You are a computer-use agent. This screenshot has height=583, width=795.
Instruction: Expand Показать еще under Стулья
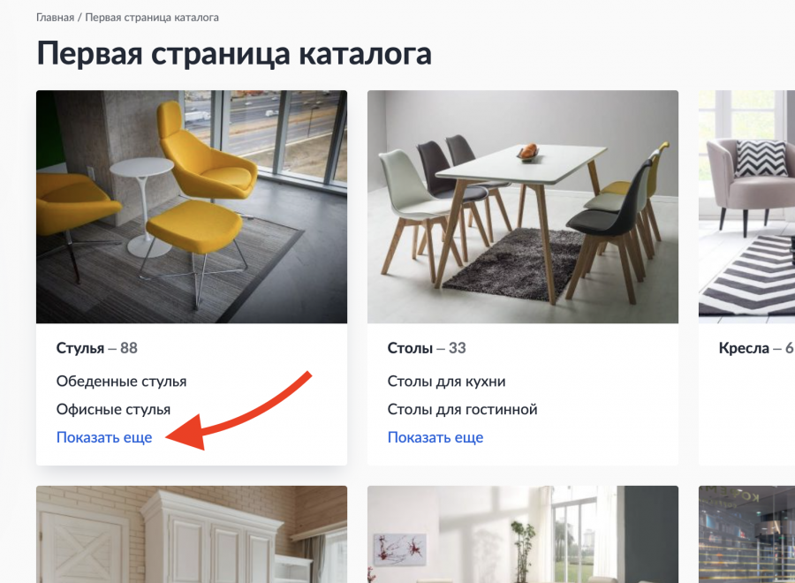tap(104, 437)
